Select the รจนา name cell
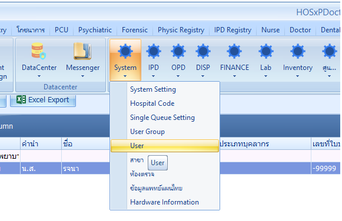Viewport: 342px width, 221px height. 85,168
